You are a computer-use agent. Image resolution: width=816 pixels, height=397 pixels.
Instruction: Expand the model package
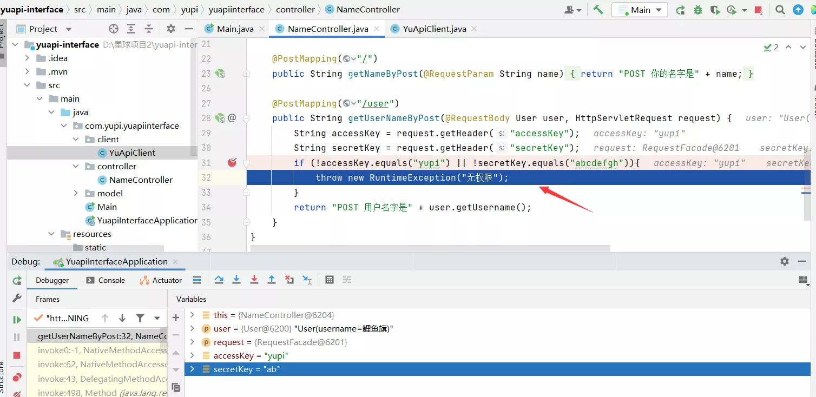(76, 193)
